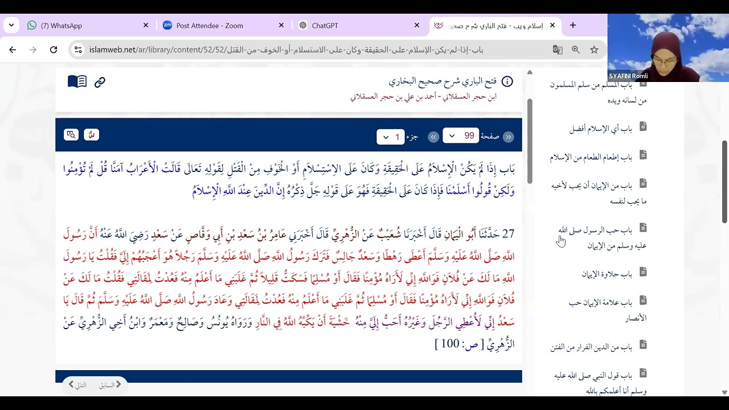729x410 pixels.
Task: Click document icon beside باب حلاوة الإيمان
Action: 643,272
